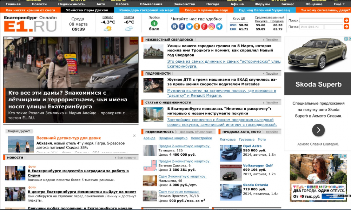Expand the "Ещё" navigation dropdown

point(339,4)
